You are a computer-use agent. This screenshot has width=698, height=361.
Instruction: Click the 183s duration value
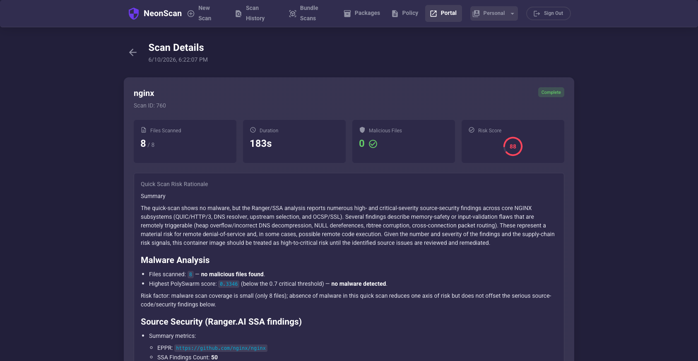coord(261,143)
